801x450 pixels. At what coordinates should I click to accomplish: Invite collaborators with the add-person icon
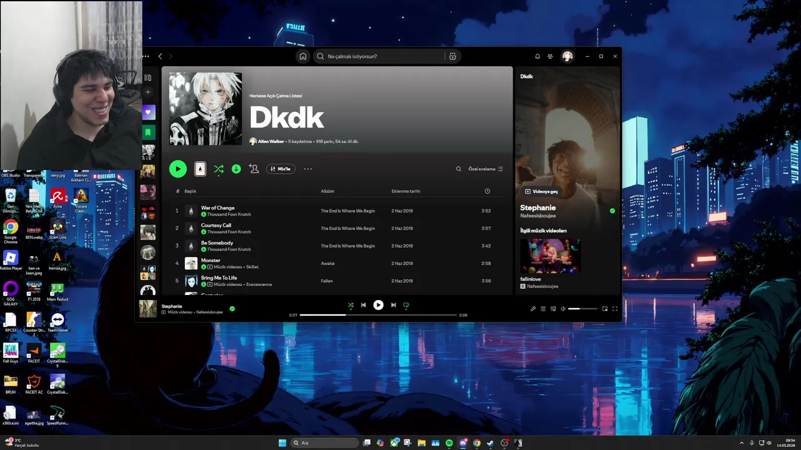click(253, 169)
